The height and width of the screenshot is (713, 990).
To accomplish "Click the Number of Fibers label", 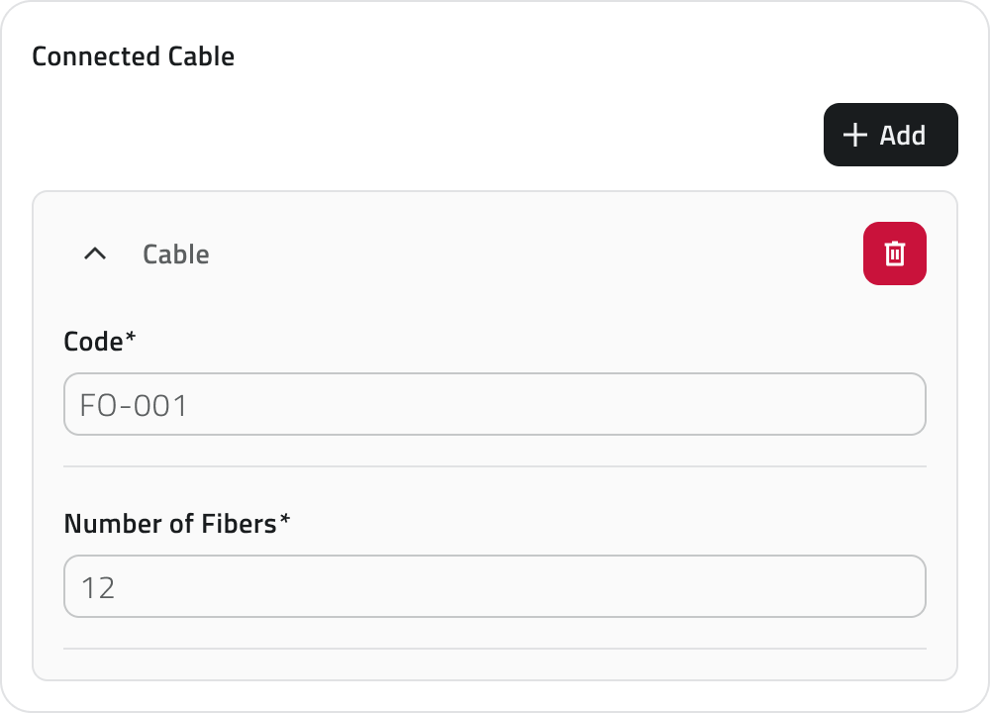I will click(169, 524).
